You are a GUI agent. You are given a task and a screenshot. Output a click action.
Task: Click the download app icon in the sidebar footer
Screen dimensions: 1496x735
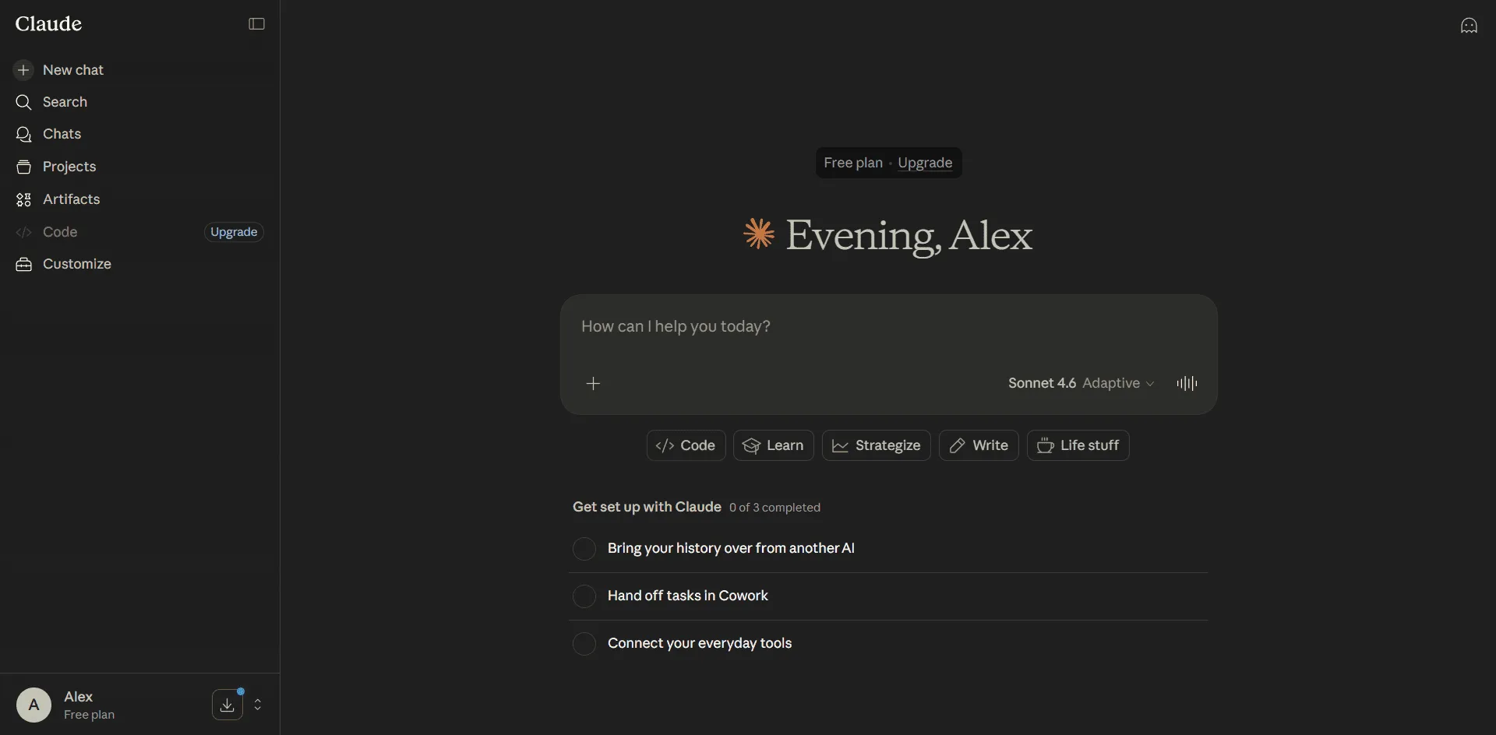228,705
